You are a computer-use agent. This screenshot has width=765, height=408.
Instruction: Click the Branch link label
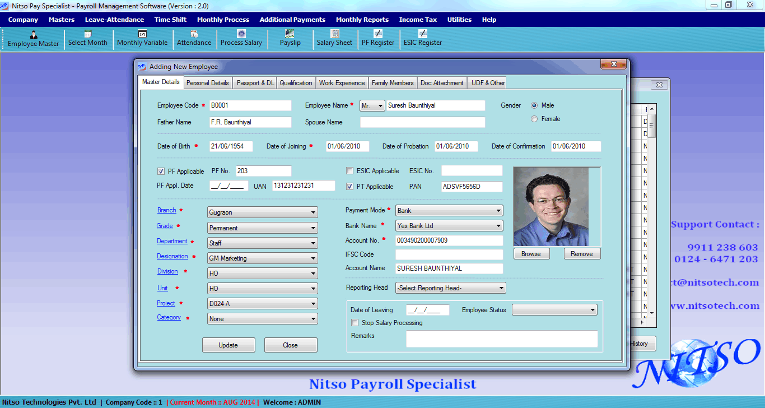pos(167,210)
